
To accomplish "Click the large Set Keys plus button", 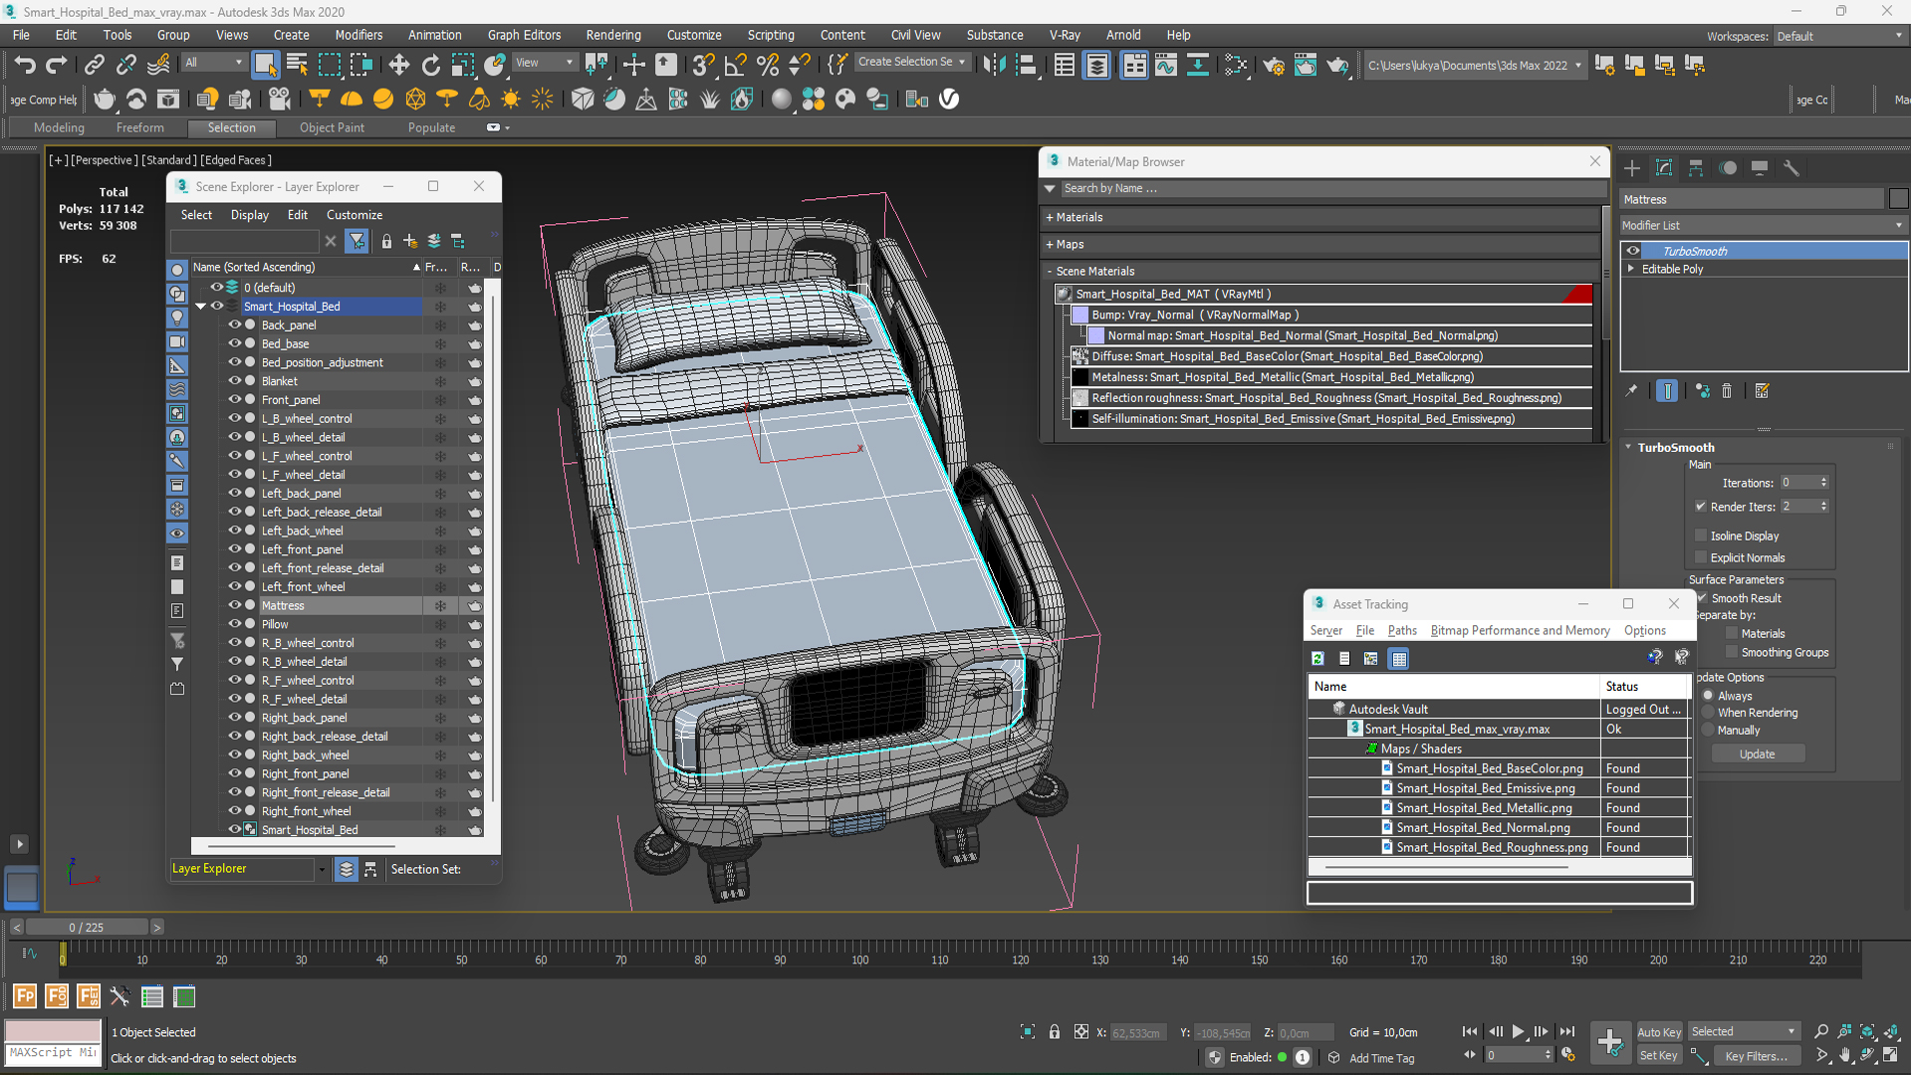I will [1609, 1042].
